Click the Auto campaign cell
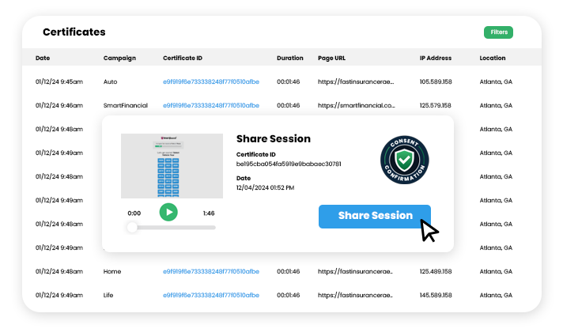563x336 pixels. [x=110, y=82]
